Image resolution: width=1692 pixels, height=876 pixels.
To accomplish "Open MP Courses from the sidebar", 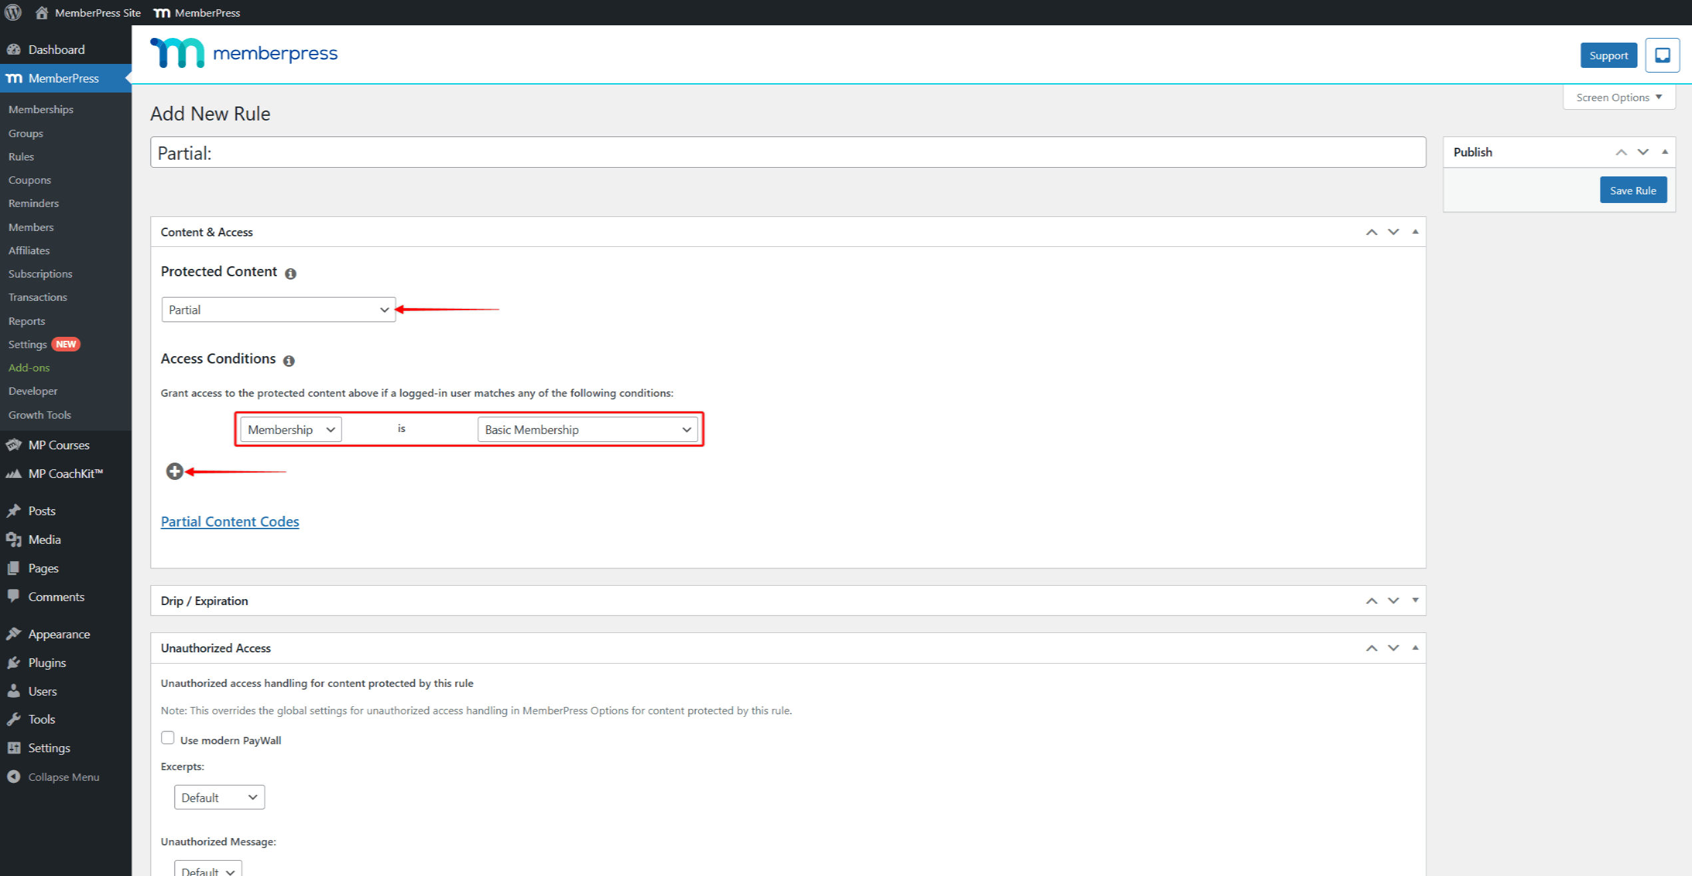I will coord(59,445).
